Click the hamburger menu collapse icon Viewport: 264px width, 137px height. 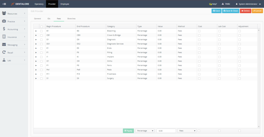point(4,4)
